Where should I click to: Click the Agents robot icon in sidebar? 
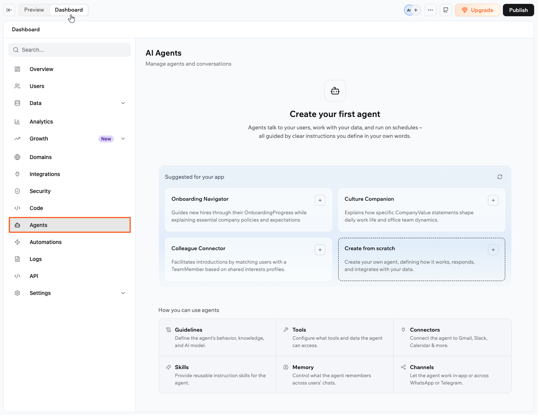(x=17, y=225)
